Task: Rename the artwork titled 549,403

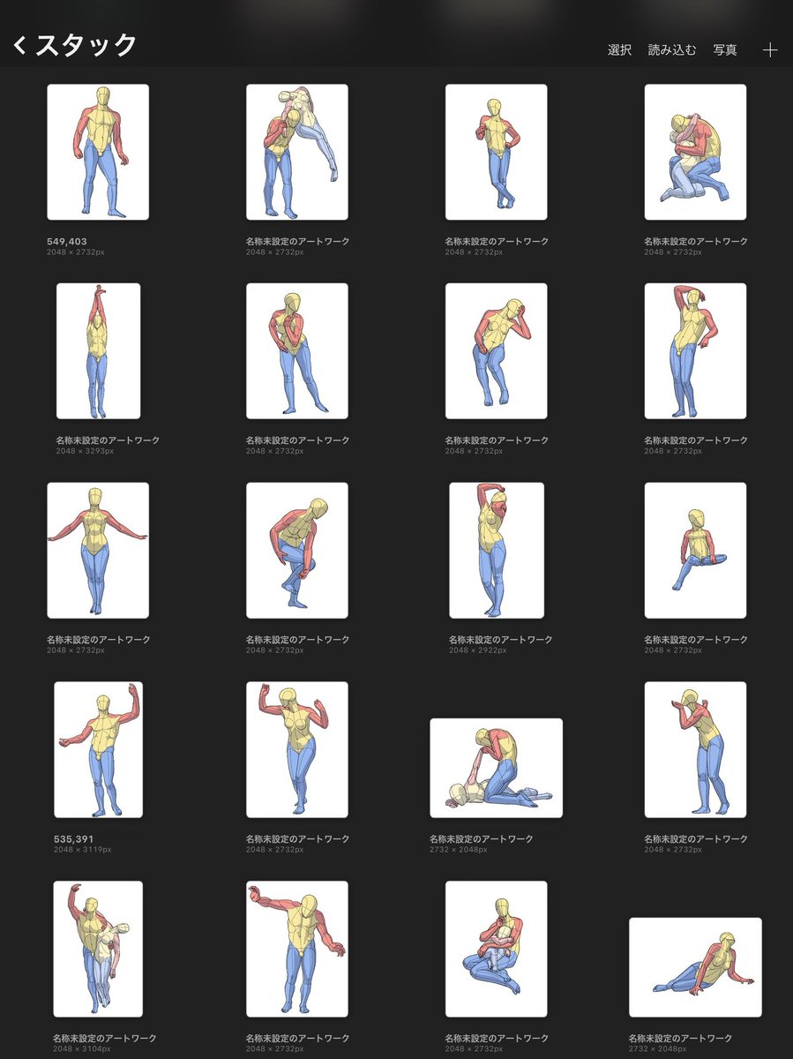Action: (x=67, y=241)
